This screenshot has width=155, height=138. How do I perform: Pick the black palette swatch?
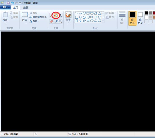click(146, 13)
